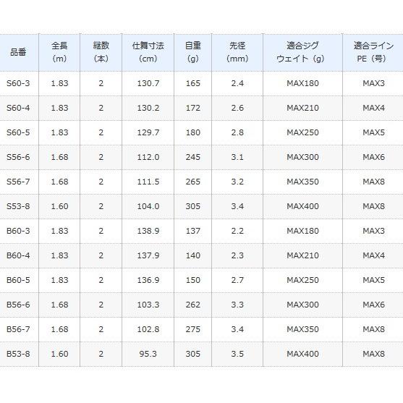Select model number B60-3
Image resolution: width=403 pixels, height=403 pixels.
point(18,231)
